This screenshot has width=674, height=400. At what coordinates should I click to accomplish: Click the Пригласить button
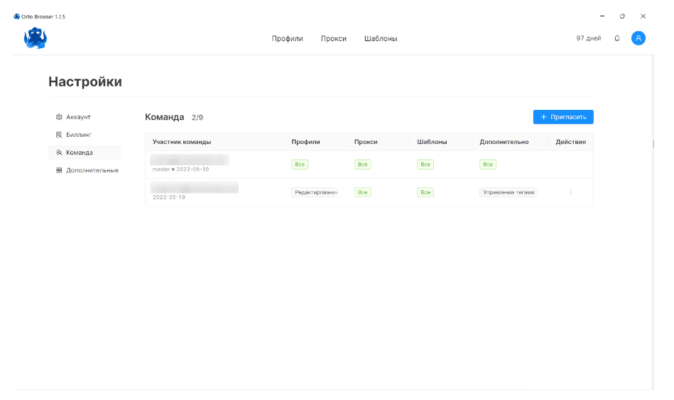(563, 117)
